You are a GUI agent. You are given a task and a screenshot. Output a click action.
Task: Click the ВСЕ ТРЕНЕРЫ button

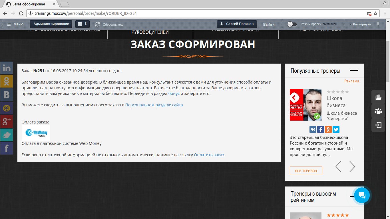pyautogui.click(x=306, y=171)
